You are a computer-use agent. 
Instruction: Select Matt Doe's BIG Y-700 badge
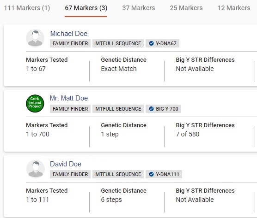(164, 109)
